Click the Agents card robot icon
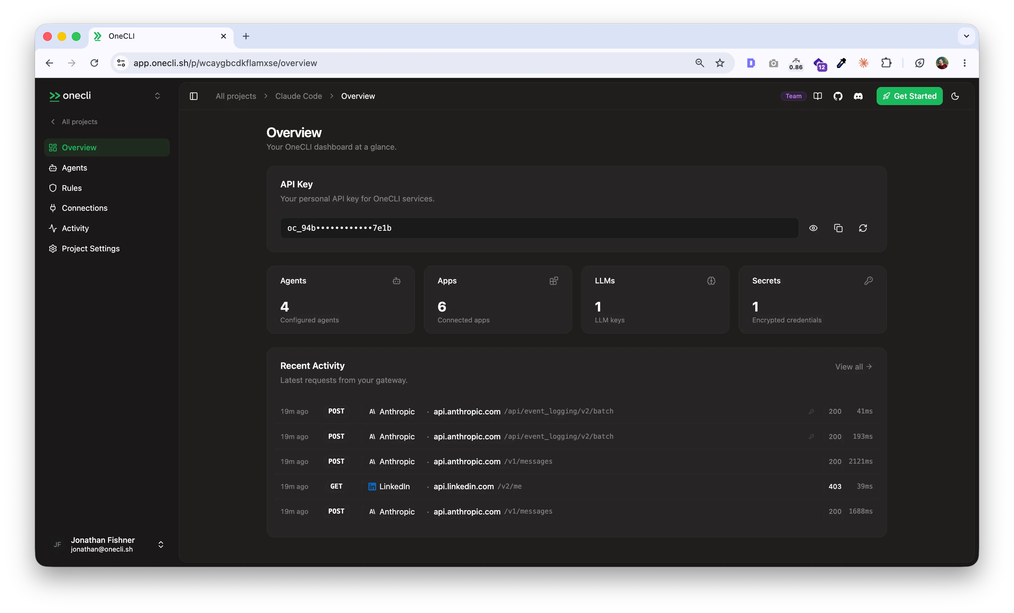1014x613 pixels. point(396,281)
